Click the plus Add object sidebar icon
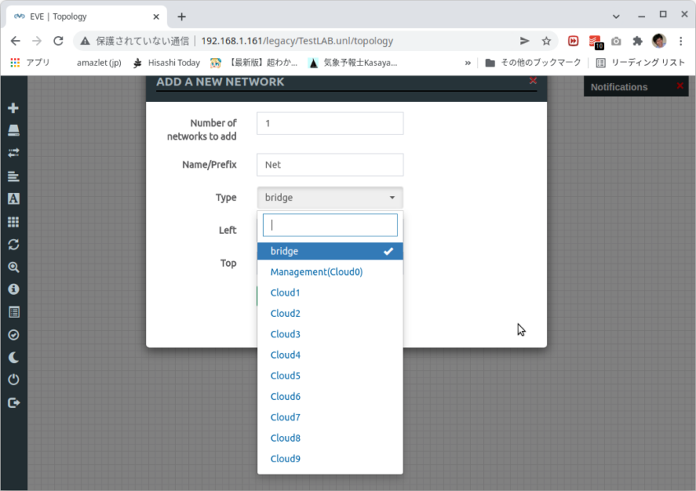Screen dimensions: 696x491 tap(13, 108)
